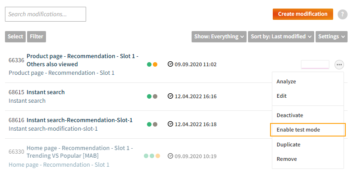This screenshot has width=353, height=173.
Task: Click the Create modification button
Action: pos(303,14)
